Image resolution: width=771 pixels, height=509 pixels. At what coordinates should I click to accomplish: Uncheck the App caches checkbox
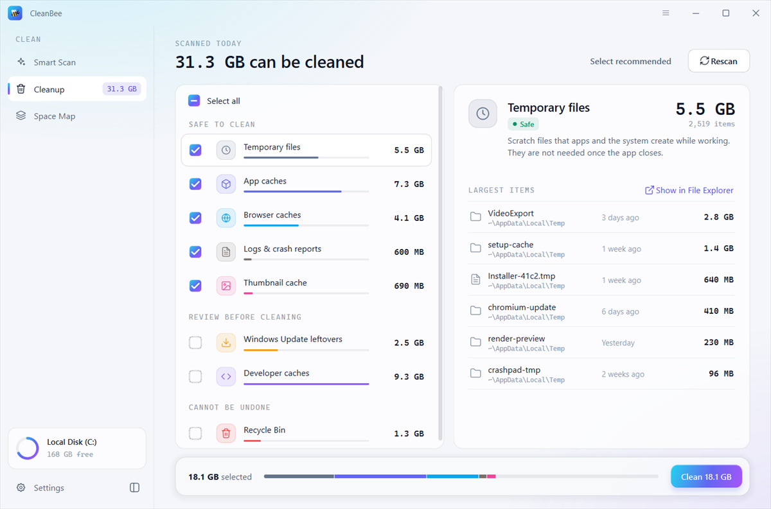click(195, 184)
